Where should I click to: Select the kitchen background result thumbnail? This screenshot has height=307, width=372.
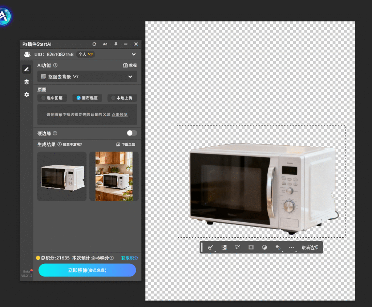coord(114,176)
